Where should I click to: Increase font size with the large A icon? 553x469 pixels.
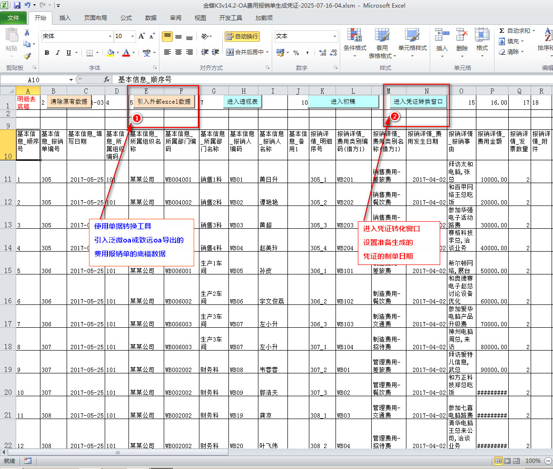pyautogui.click(x=141, y=36)
